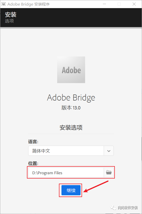This screenshot has height=214, width=142.
Task: Click the 安装 header title text
Action: [11, 15]
